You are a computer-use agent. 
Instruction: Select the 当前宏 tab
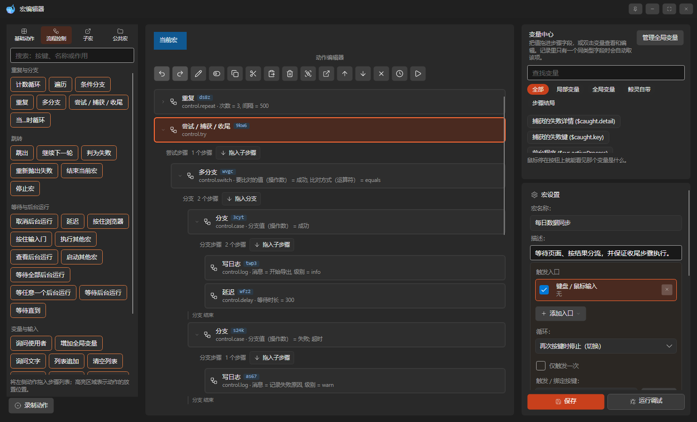tap(170, 41)
